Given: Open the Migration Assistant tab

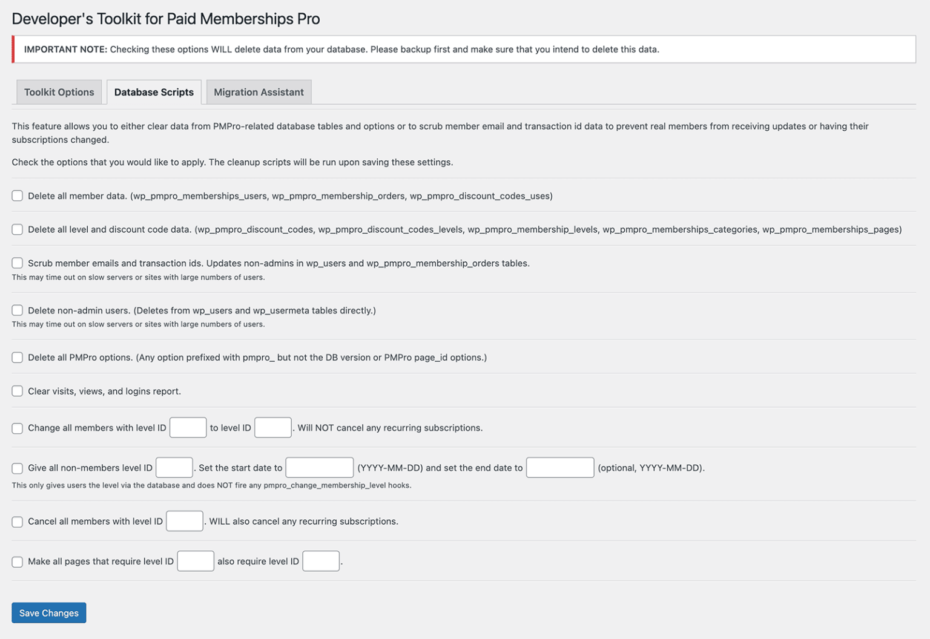Looking at the screenshot, I should coord(259,92).
